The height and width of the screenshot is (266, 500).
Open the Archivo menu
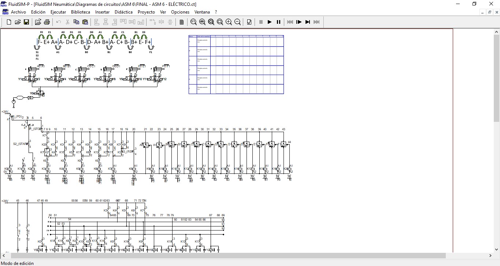(x=18, y=12)
